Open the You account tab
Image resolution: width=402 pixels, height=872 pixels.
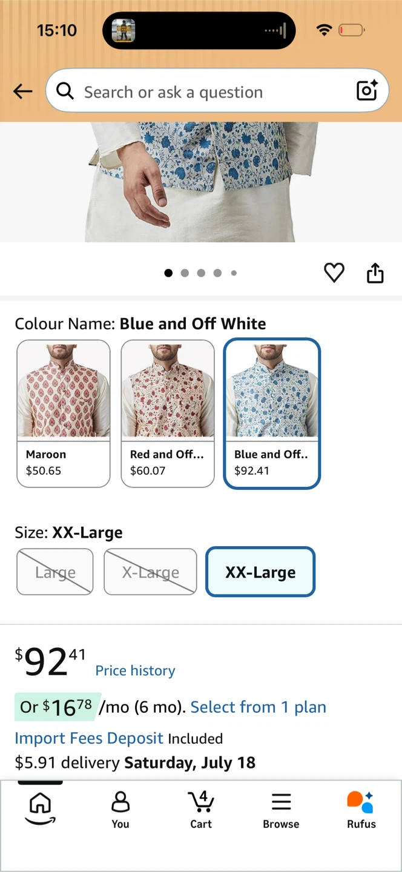pyautogui.click(x=120, y=810)
